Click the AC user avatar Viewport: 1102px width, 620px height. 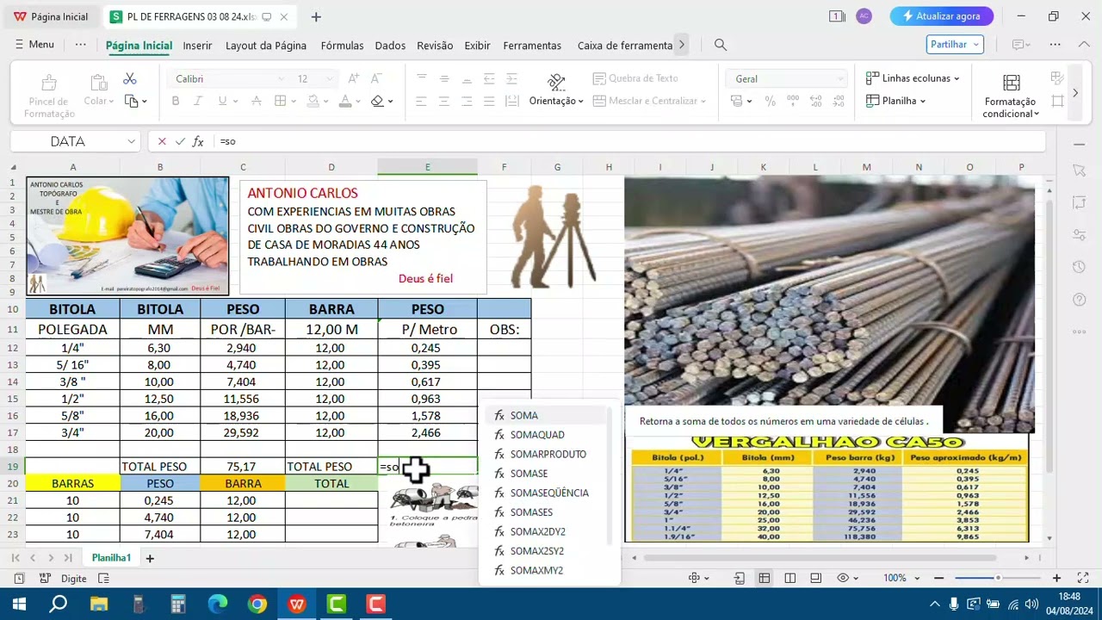coord(864,16)
